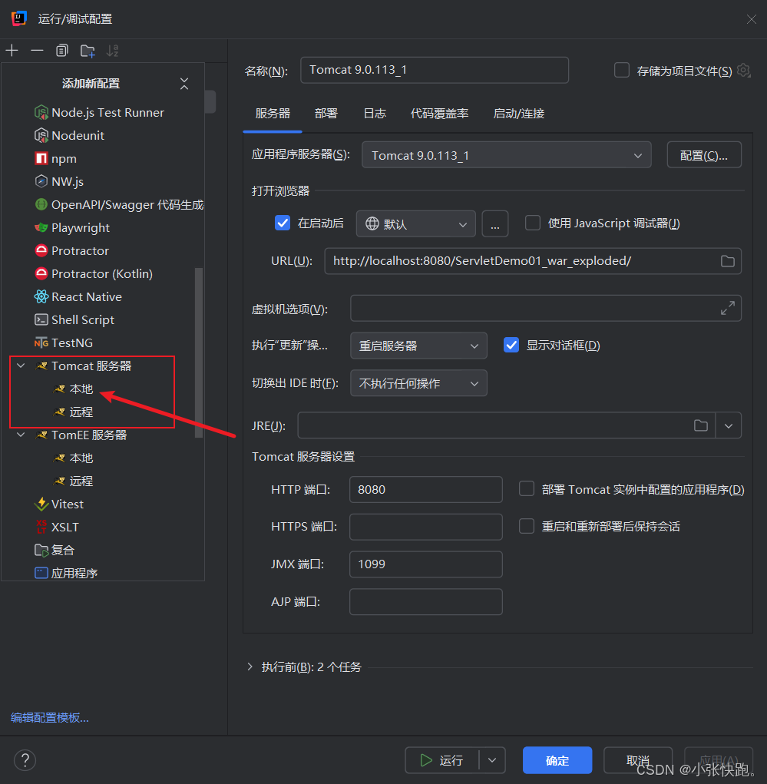
Task: Open the 不执行任何操作 dropdown
Action: click(418, 383)
